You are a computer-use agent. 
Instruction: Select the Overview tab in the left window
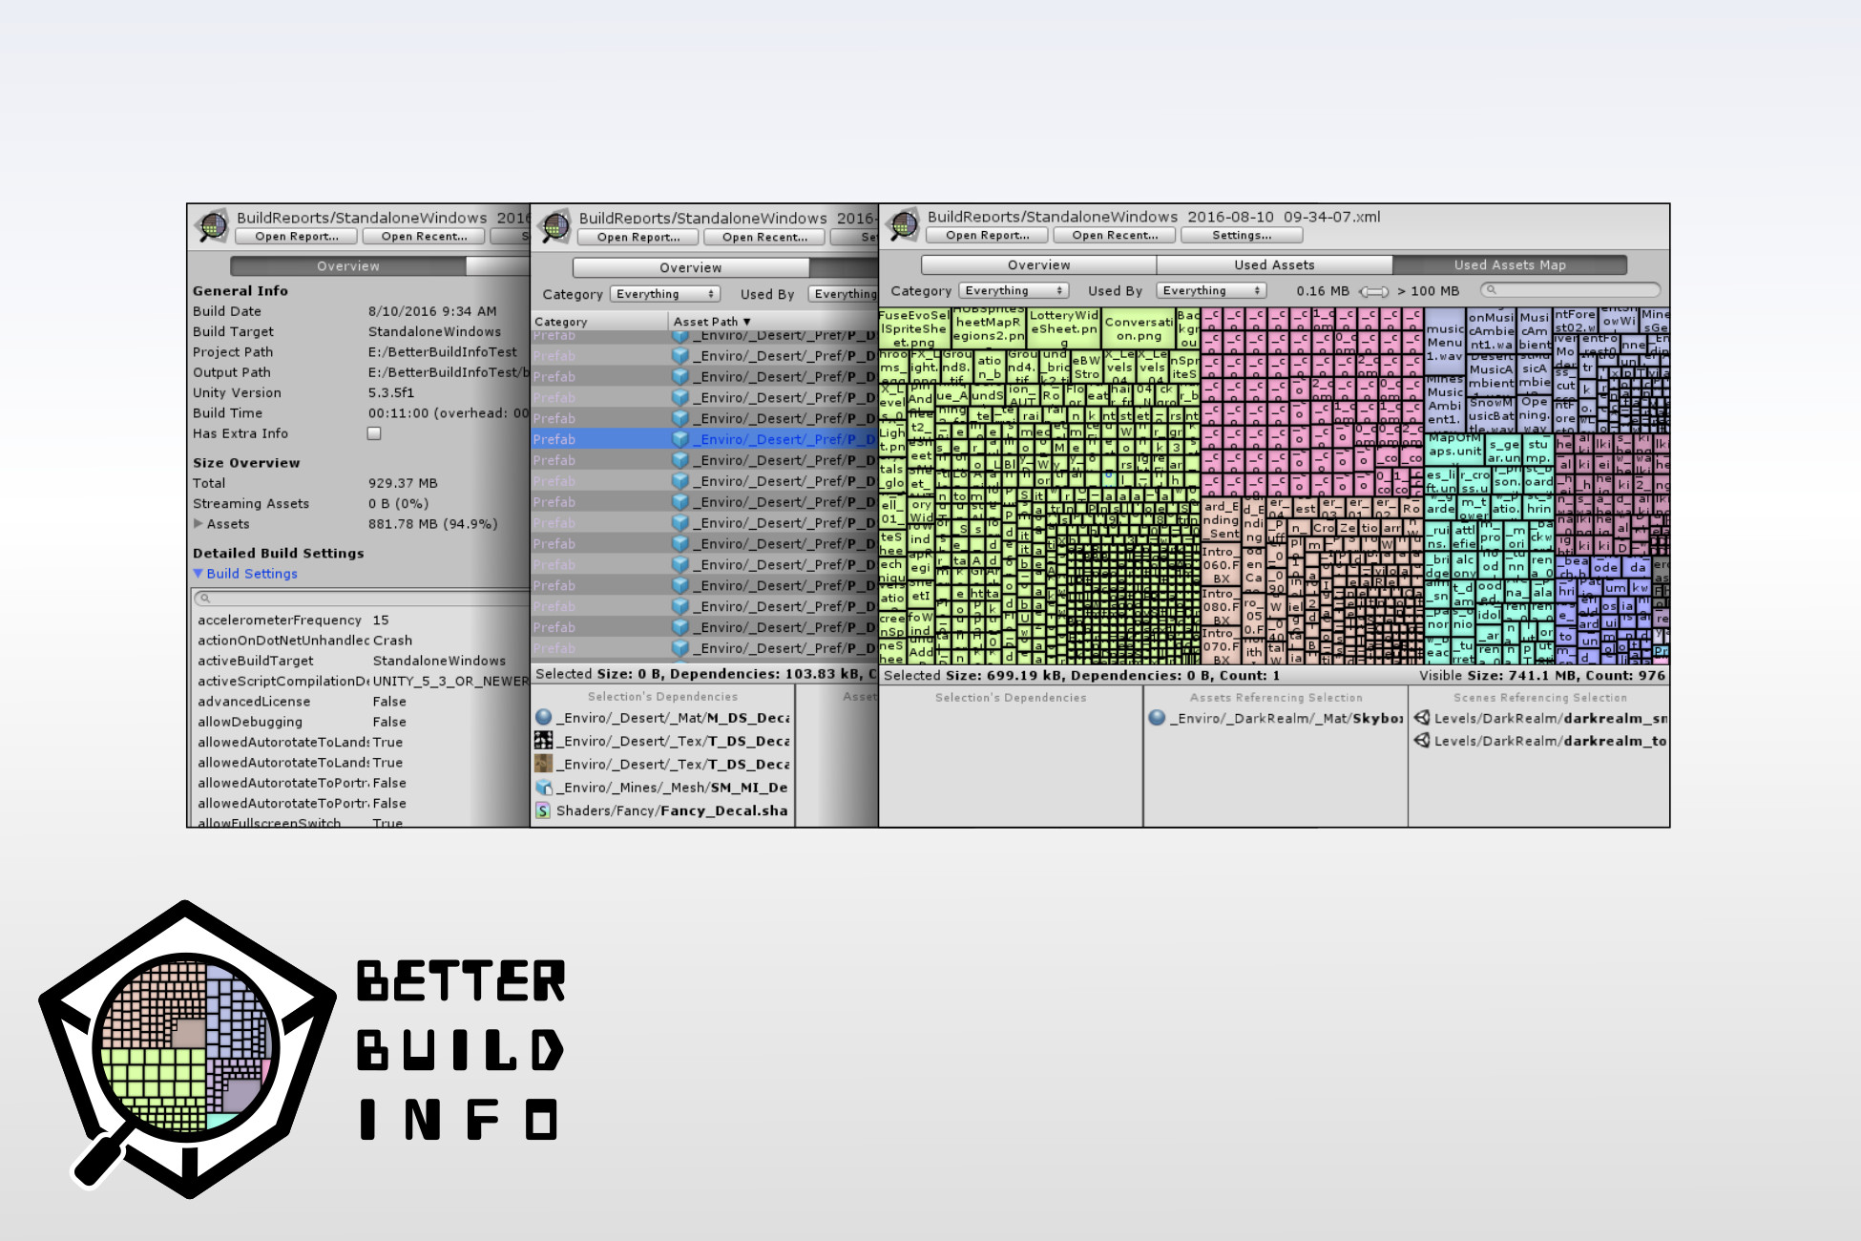[348, 266]
